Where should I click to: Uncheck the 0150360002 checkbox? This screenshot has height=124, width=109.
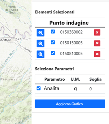[x=53, y=32]
